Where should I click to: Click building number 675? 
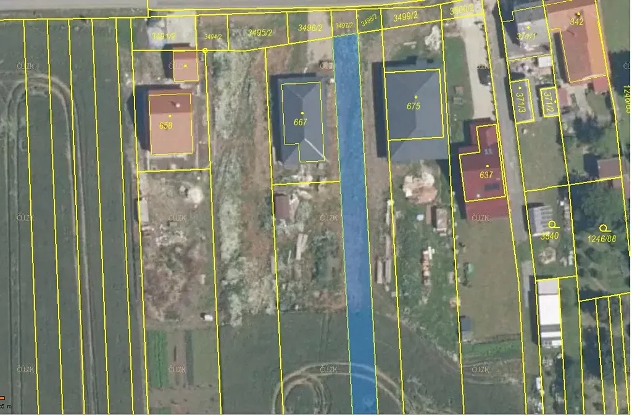coord(414,106)
